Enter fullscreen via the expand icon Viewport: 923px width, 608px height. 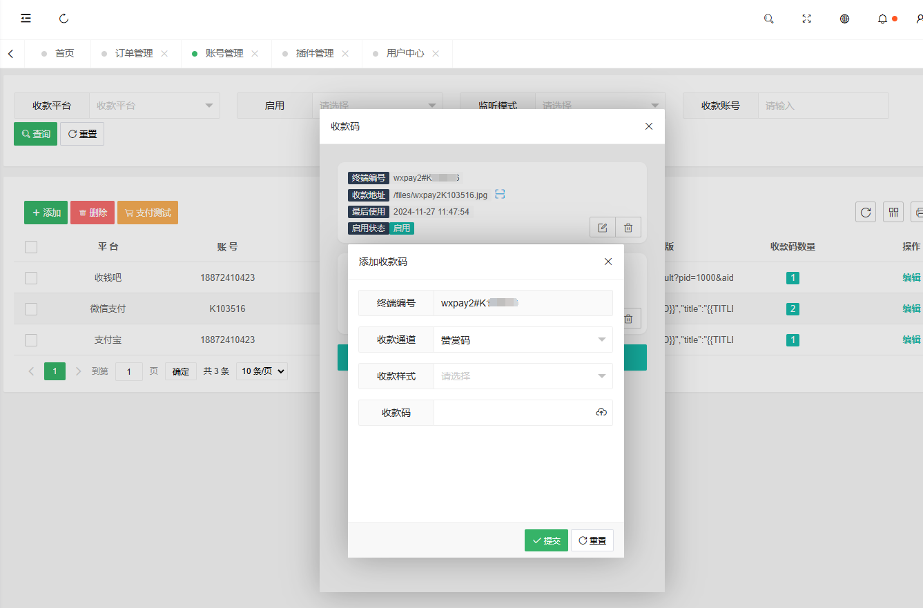(806, 19)
